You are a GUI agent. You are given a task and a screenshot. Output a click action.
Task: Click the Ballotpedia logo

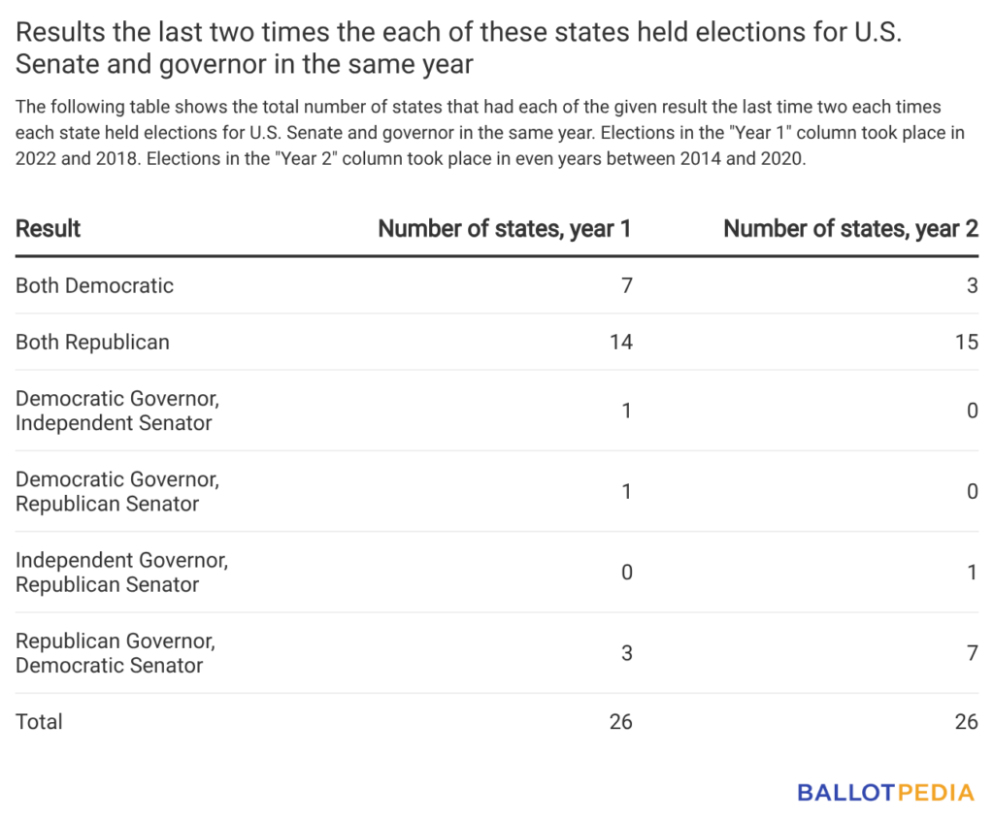click(x=884, y=793)
